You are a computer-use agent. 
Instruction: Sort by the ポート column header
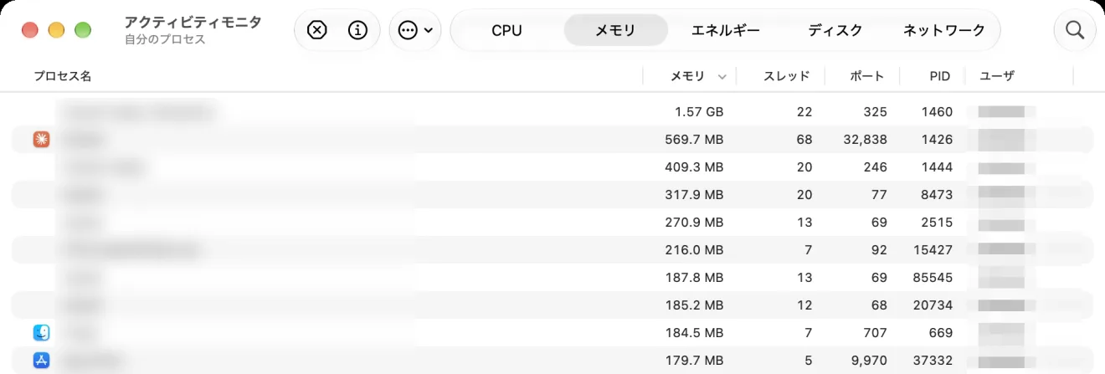pyautogui.click(x=867, y=76)
